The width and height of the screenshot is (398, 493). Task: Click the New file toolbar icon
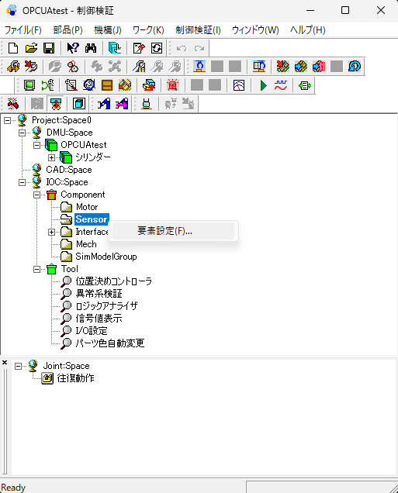pyautogui.click(x=13, y=48)
